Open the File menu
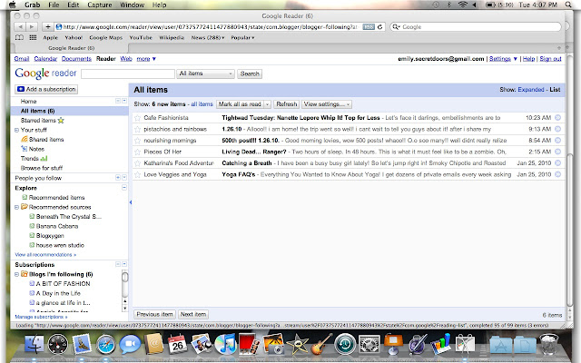Image resolution: width=581 pixels, height=363 pixels. [54, 5]
